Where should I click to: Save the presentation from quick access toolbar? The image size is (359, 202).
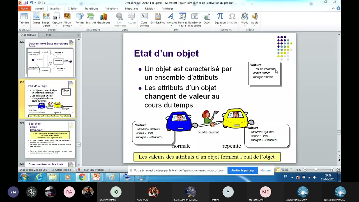pos(26,3)
